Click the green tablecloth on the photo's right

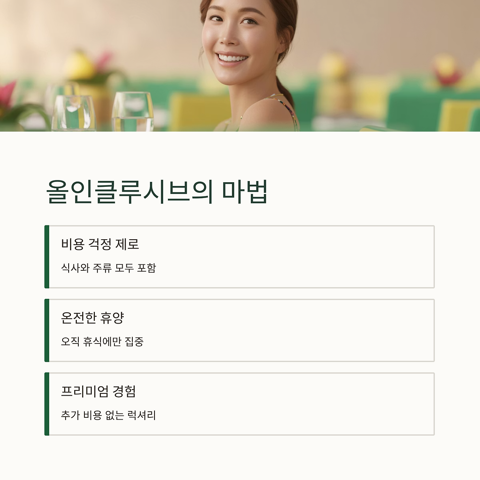(424, 109)
